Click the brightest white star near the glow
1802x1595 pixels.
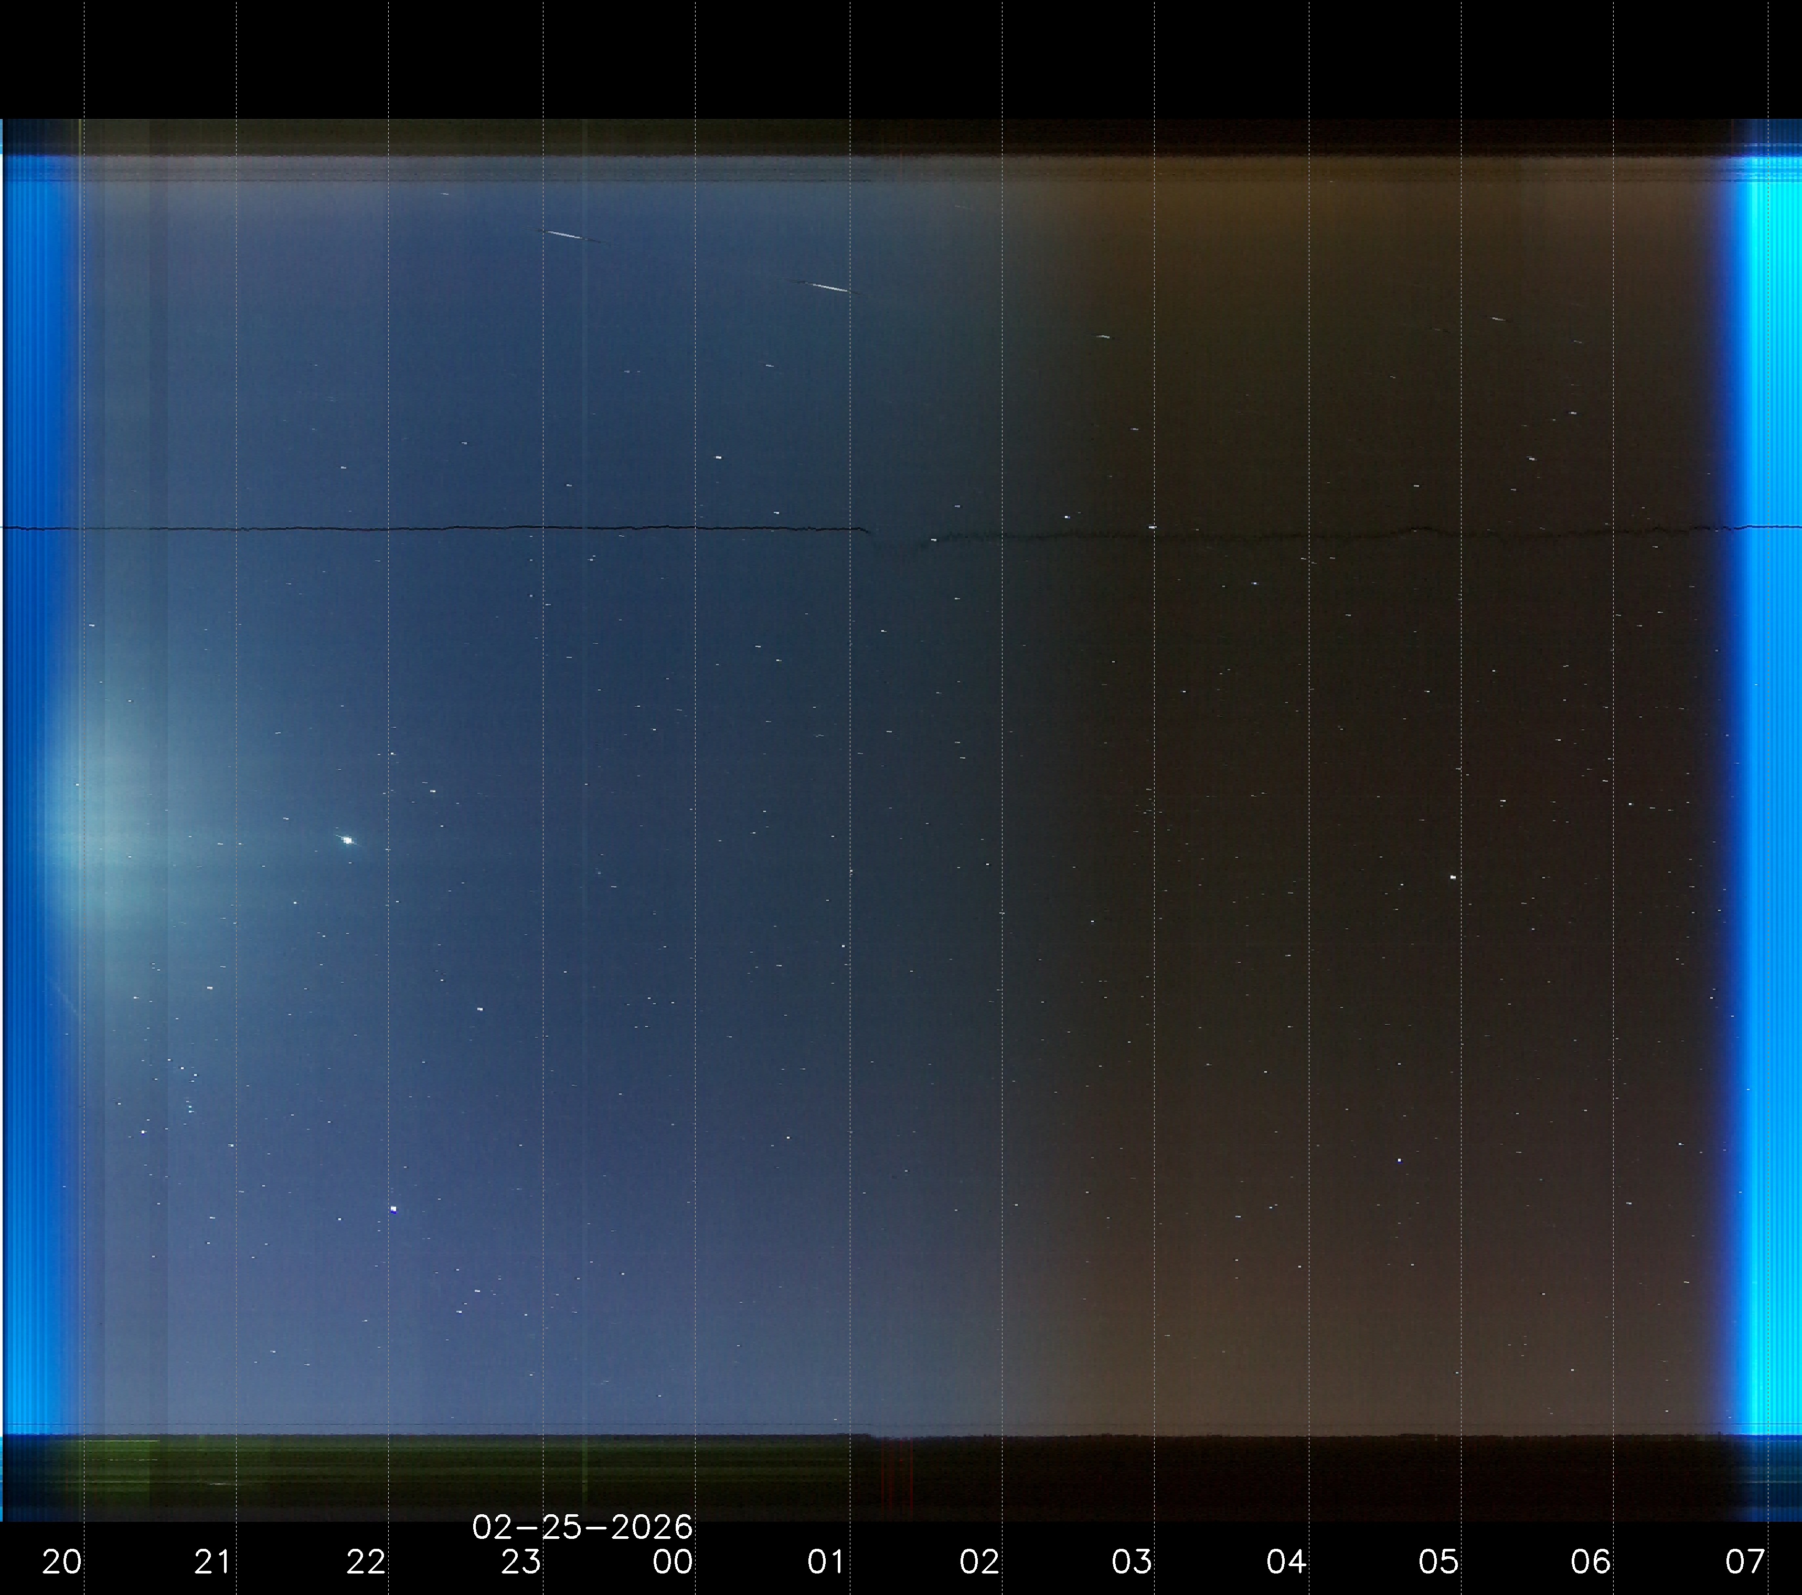coord(348,841)
